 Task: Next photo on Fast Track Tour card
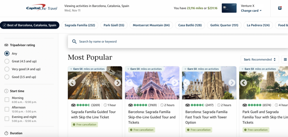click(x=232, y=83)
